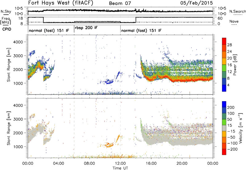The image size is (246, 170).
Task: Click the 'rbsp 200 IF' CPID label
Action: (x=86, y=28)
